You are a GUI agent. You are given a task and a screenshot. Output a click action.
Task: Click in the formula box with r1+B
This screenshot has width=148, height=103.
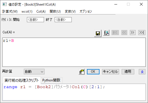(74, 52)
